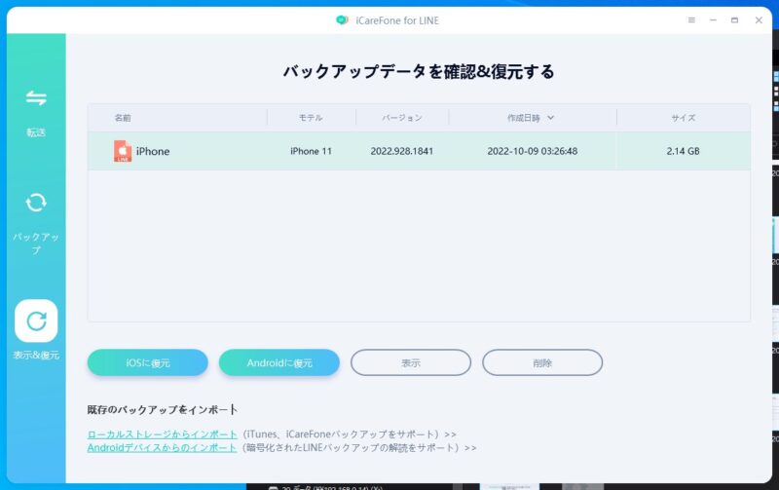
Task: Click the サイズ column header
Action: (x=684, y=118)
